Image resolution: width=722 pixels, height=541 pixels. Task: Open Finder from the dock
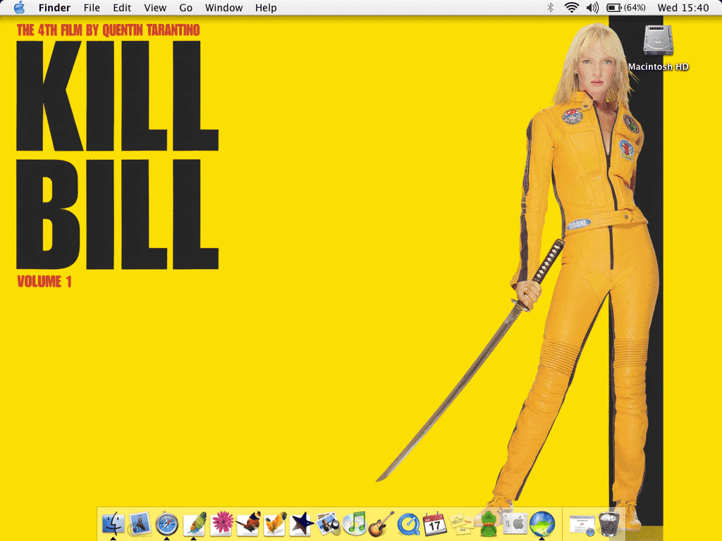(x=114, y=523)
